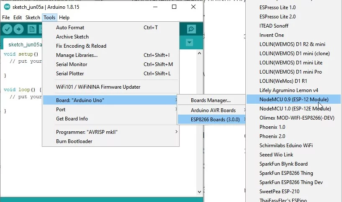Click in the void setup() code line
The width and height of the screenshot is (342, 202).
[x=21, y=54]
